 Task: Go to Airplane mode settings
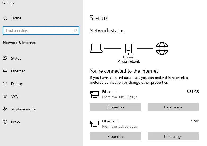pos(23,109)
